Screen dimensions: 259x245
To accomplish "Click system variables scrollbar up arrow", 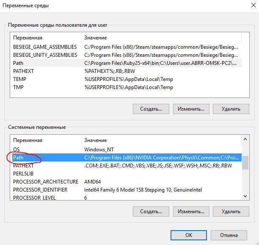I will coord(245,139).
